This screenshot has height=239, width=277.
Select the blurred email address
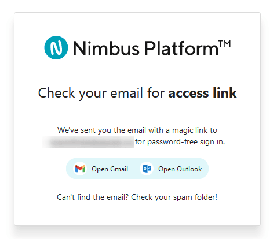(x=89, y=142)
